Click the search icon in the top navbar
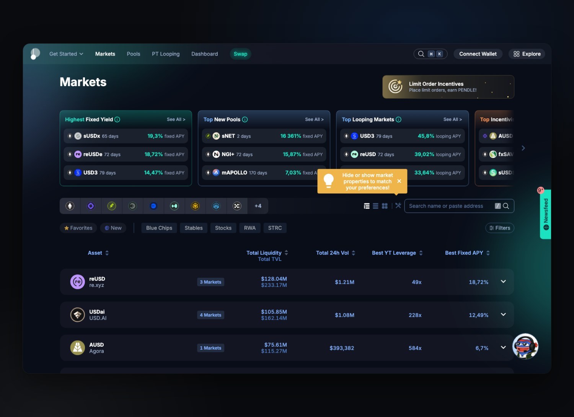This screenshot has width=574, height=417. tap(421, 54)
